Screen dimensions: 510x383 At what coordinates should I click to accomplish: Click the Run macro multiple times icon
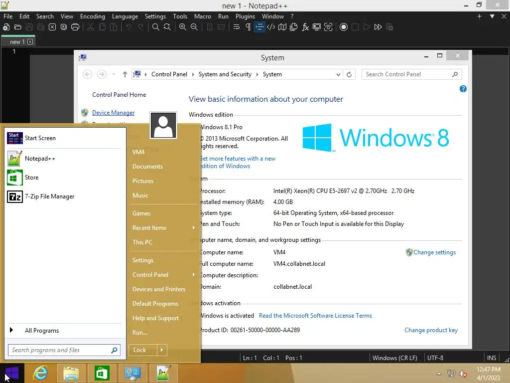(x=378, y=27)
